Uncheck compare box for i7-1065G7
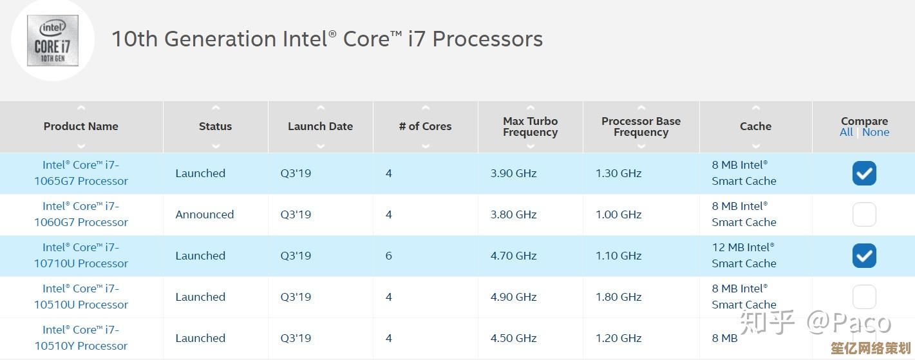This screenshot has width=915, height=360. pyautogui.click(x=864, y=173)
